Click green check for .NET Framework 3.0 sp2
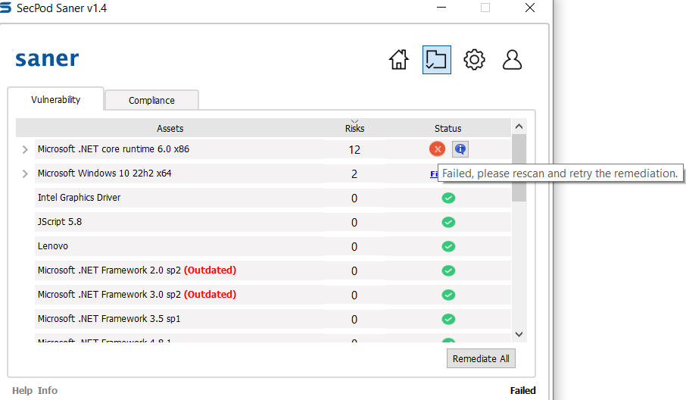 click(448, 295)
